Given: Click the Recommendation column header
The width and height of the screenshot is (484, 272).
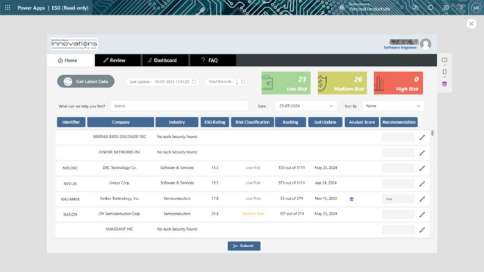Looking at the screenshot, I should coord(399,122).
